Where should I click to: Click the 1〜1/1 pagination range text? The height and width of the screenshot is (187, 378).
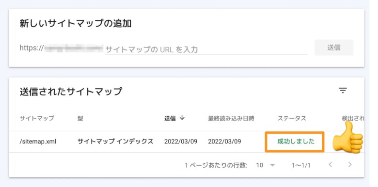(x=301, y=165)
